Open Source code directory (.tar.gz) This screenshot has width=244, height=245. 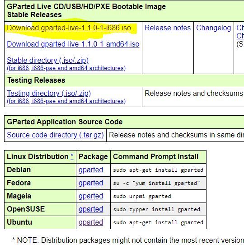click(x=55, y=135)
